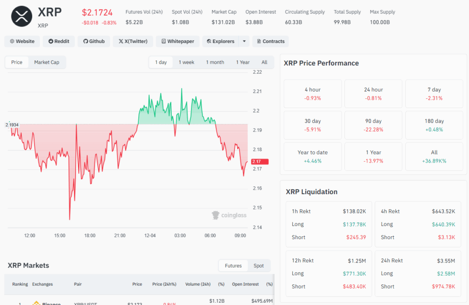The height and width of the screenshot is (305, 469).
Task: Switch chart to Price tab
Action: (17, 62)
